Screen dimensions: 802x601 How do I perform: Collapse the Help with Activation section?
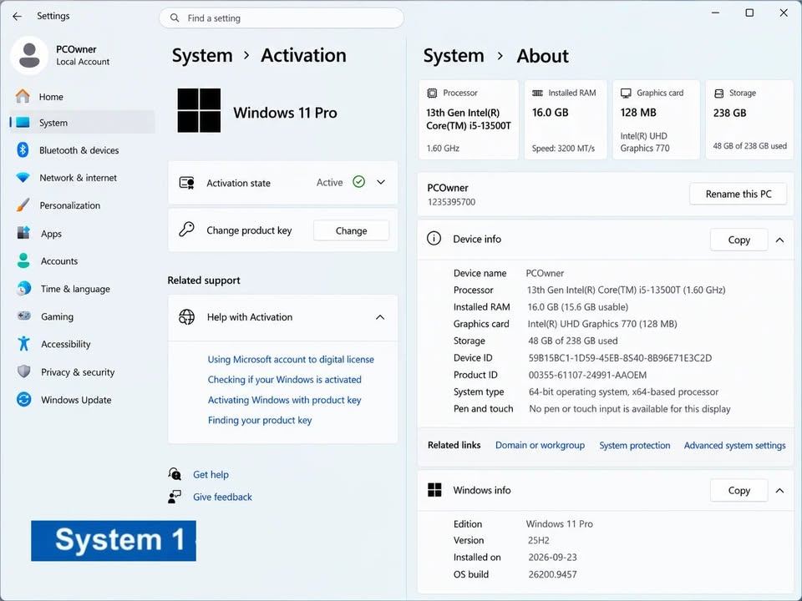tap(380, 317)
